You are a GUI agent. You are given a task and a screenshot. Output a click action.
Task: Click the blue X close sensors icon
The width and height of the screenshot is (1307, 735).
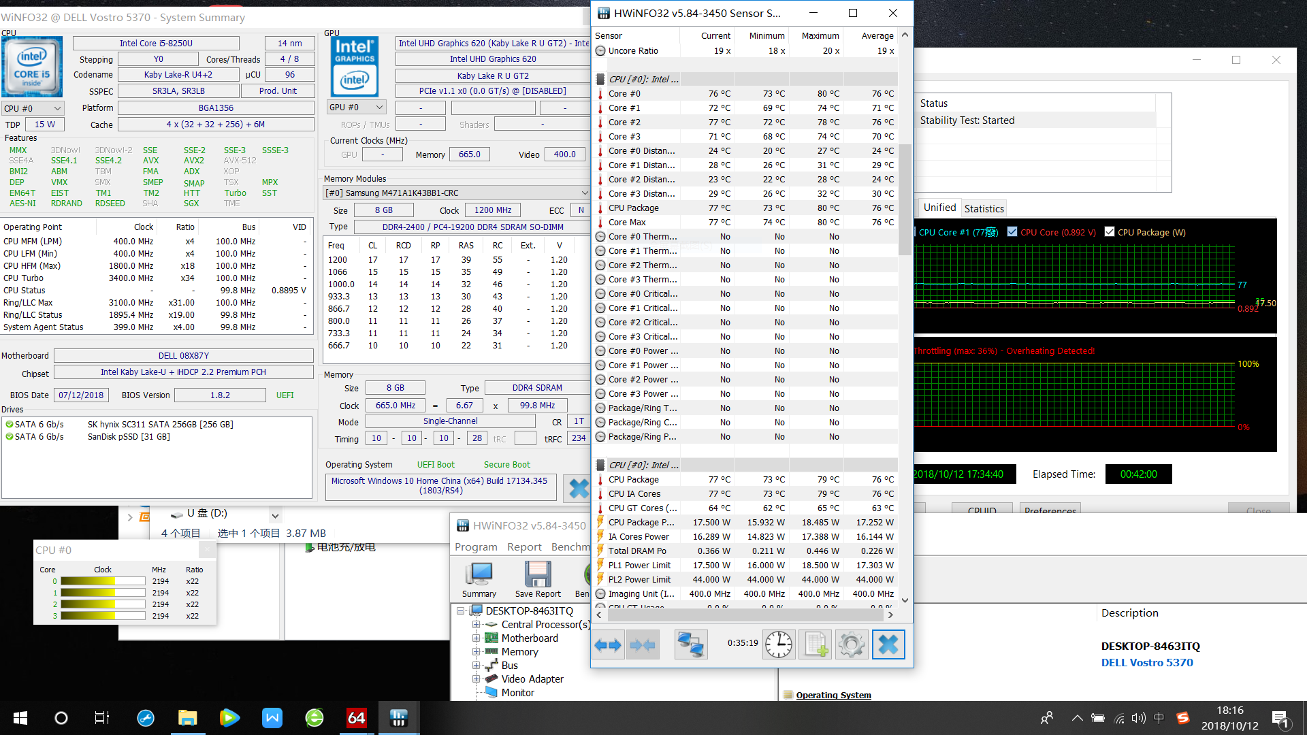(888, 644)
